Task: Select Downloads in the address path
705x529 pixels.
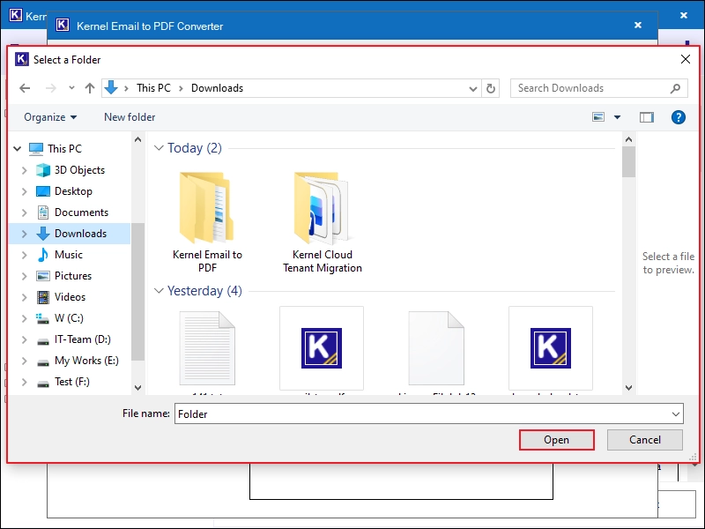Action: pos(217,88)
